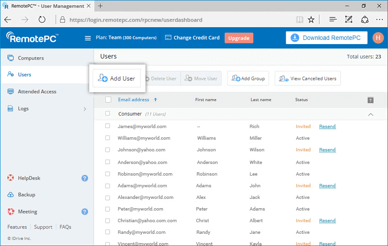
Task: Open HelpDesk in the sidebar
Action: (29, 178)
